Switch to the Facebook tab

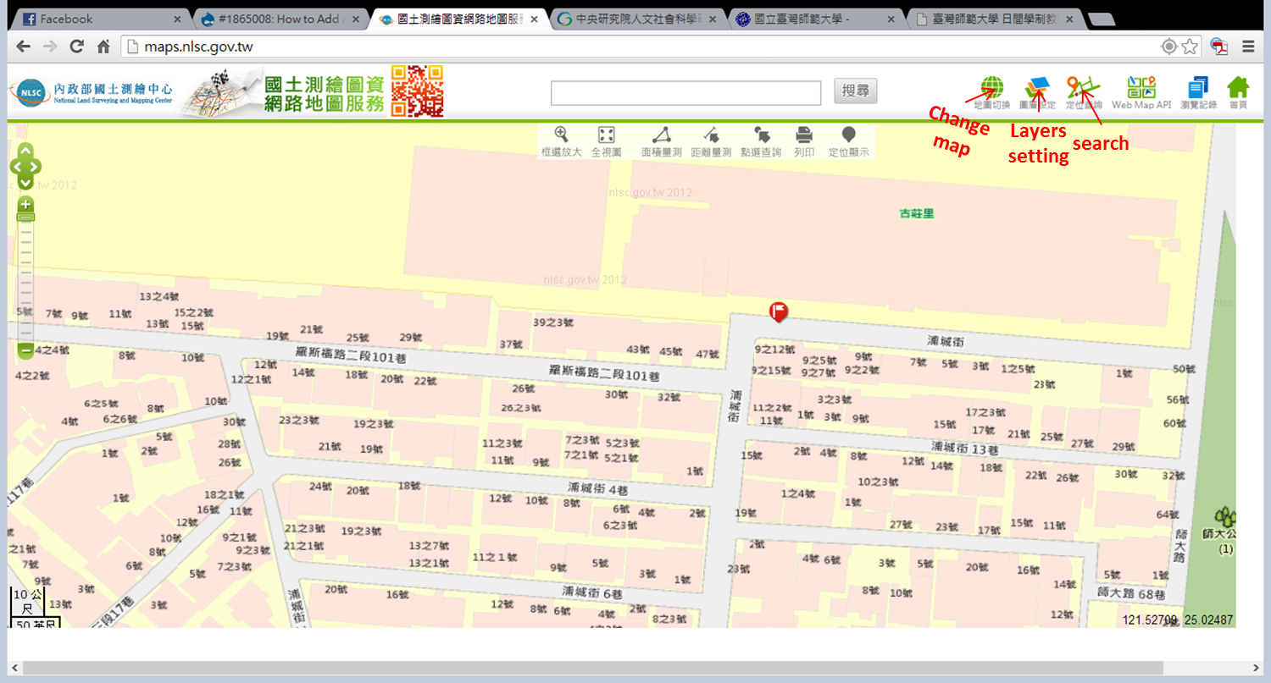point(102,19)
